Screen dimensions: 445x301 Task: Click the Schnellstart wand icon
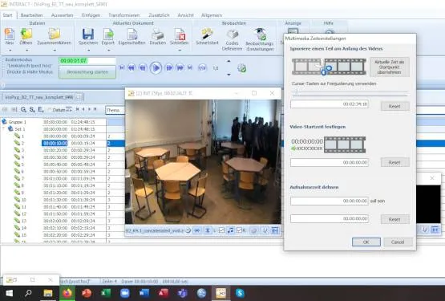coord(208,34)
